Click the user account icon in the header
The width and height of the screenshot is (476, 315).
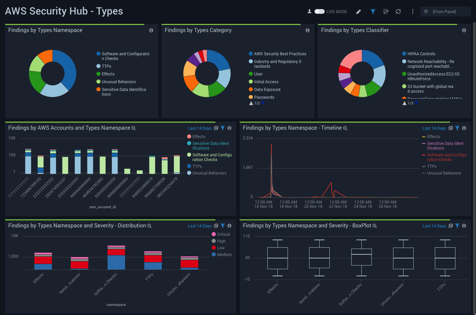309,11
